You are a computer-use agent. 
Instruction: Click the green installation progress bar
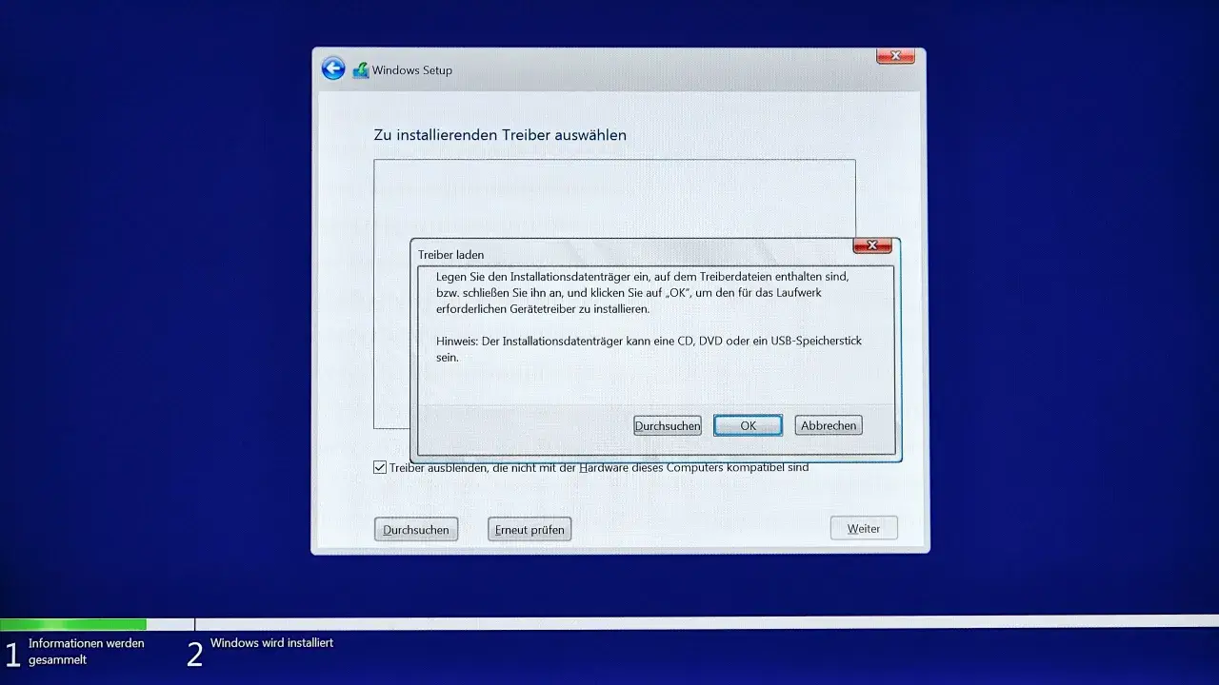point(73,624)
